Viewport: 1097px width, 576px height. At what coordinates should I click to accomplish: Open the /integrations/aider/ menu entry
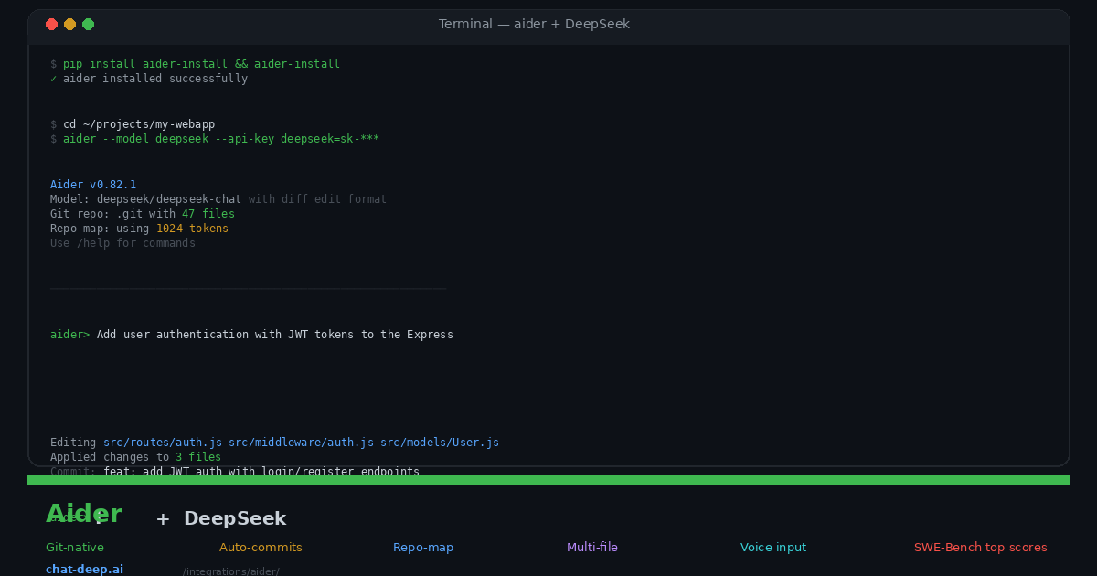click(231, 571)
